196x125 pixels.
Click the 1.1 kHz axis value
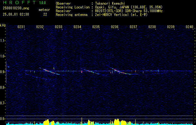pos(2,41)
